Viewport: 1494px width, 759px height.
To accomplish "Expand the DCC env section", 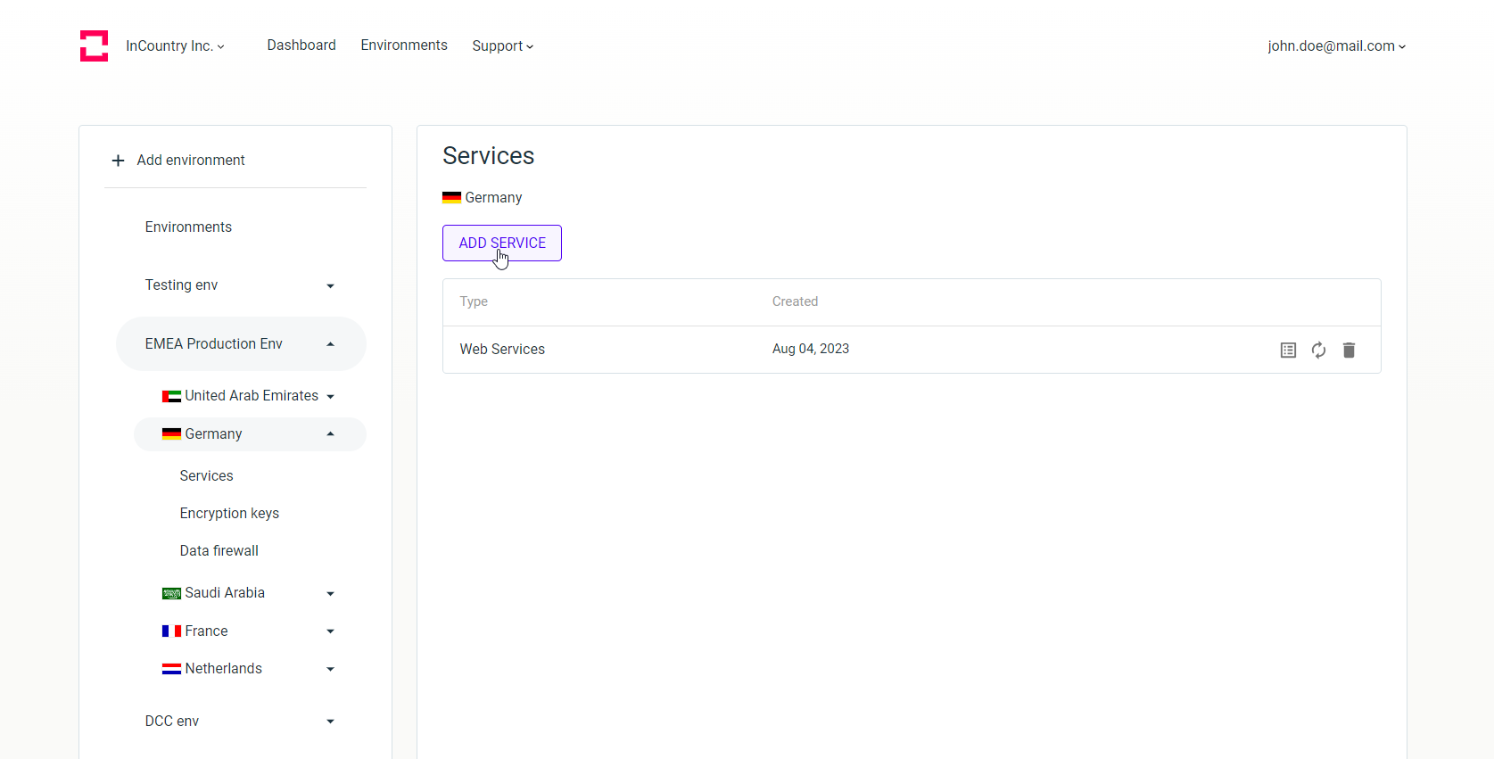I will [x=330, y=722].
